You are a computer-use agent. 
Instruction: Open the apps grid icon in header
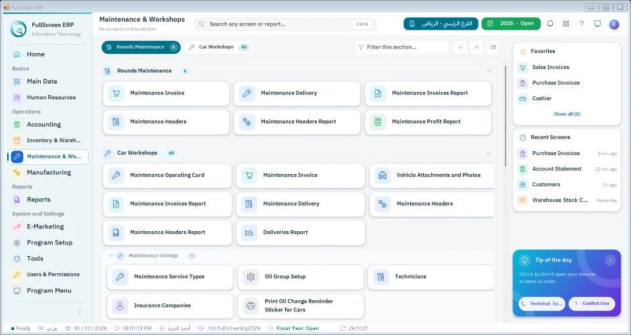tap(566, 24)
